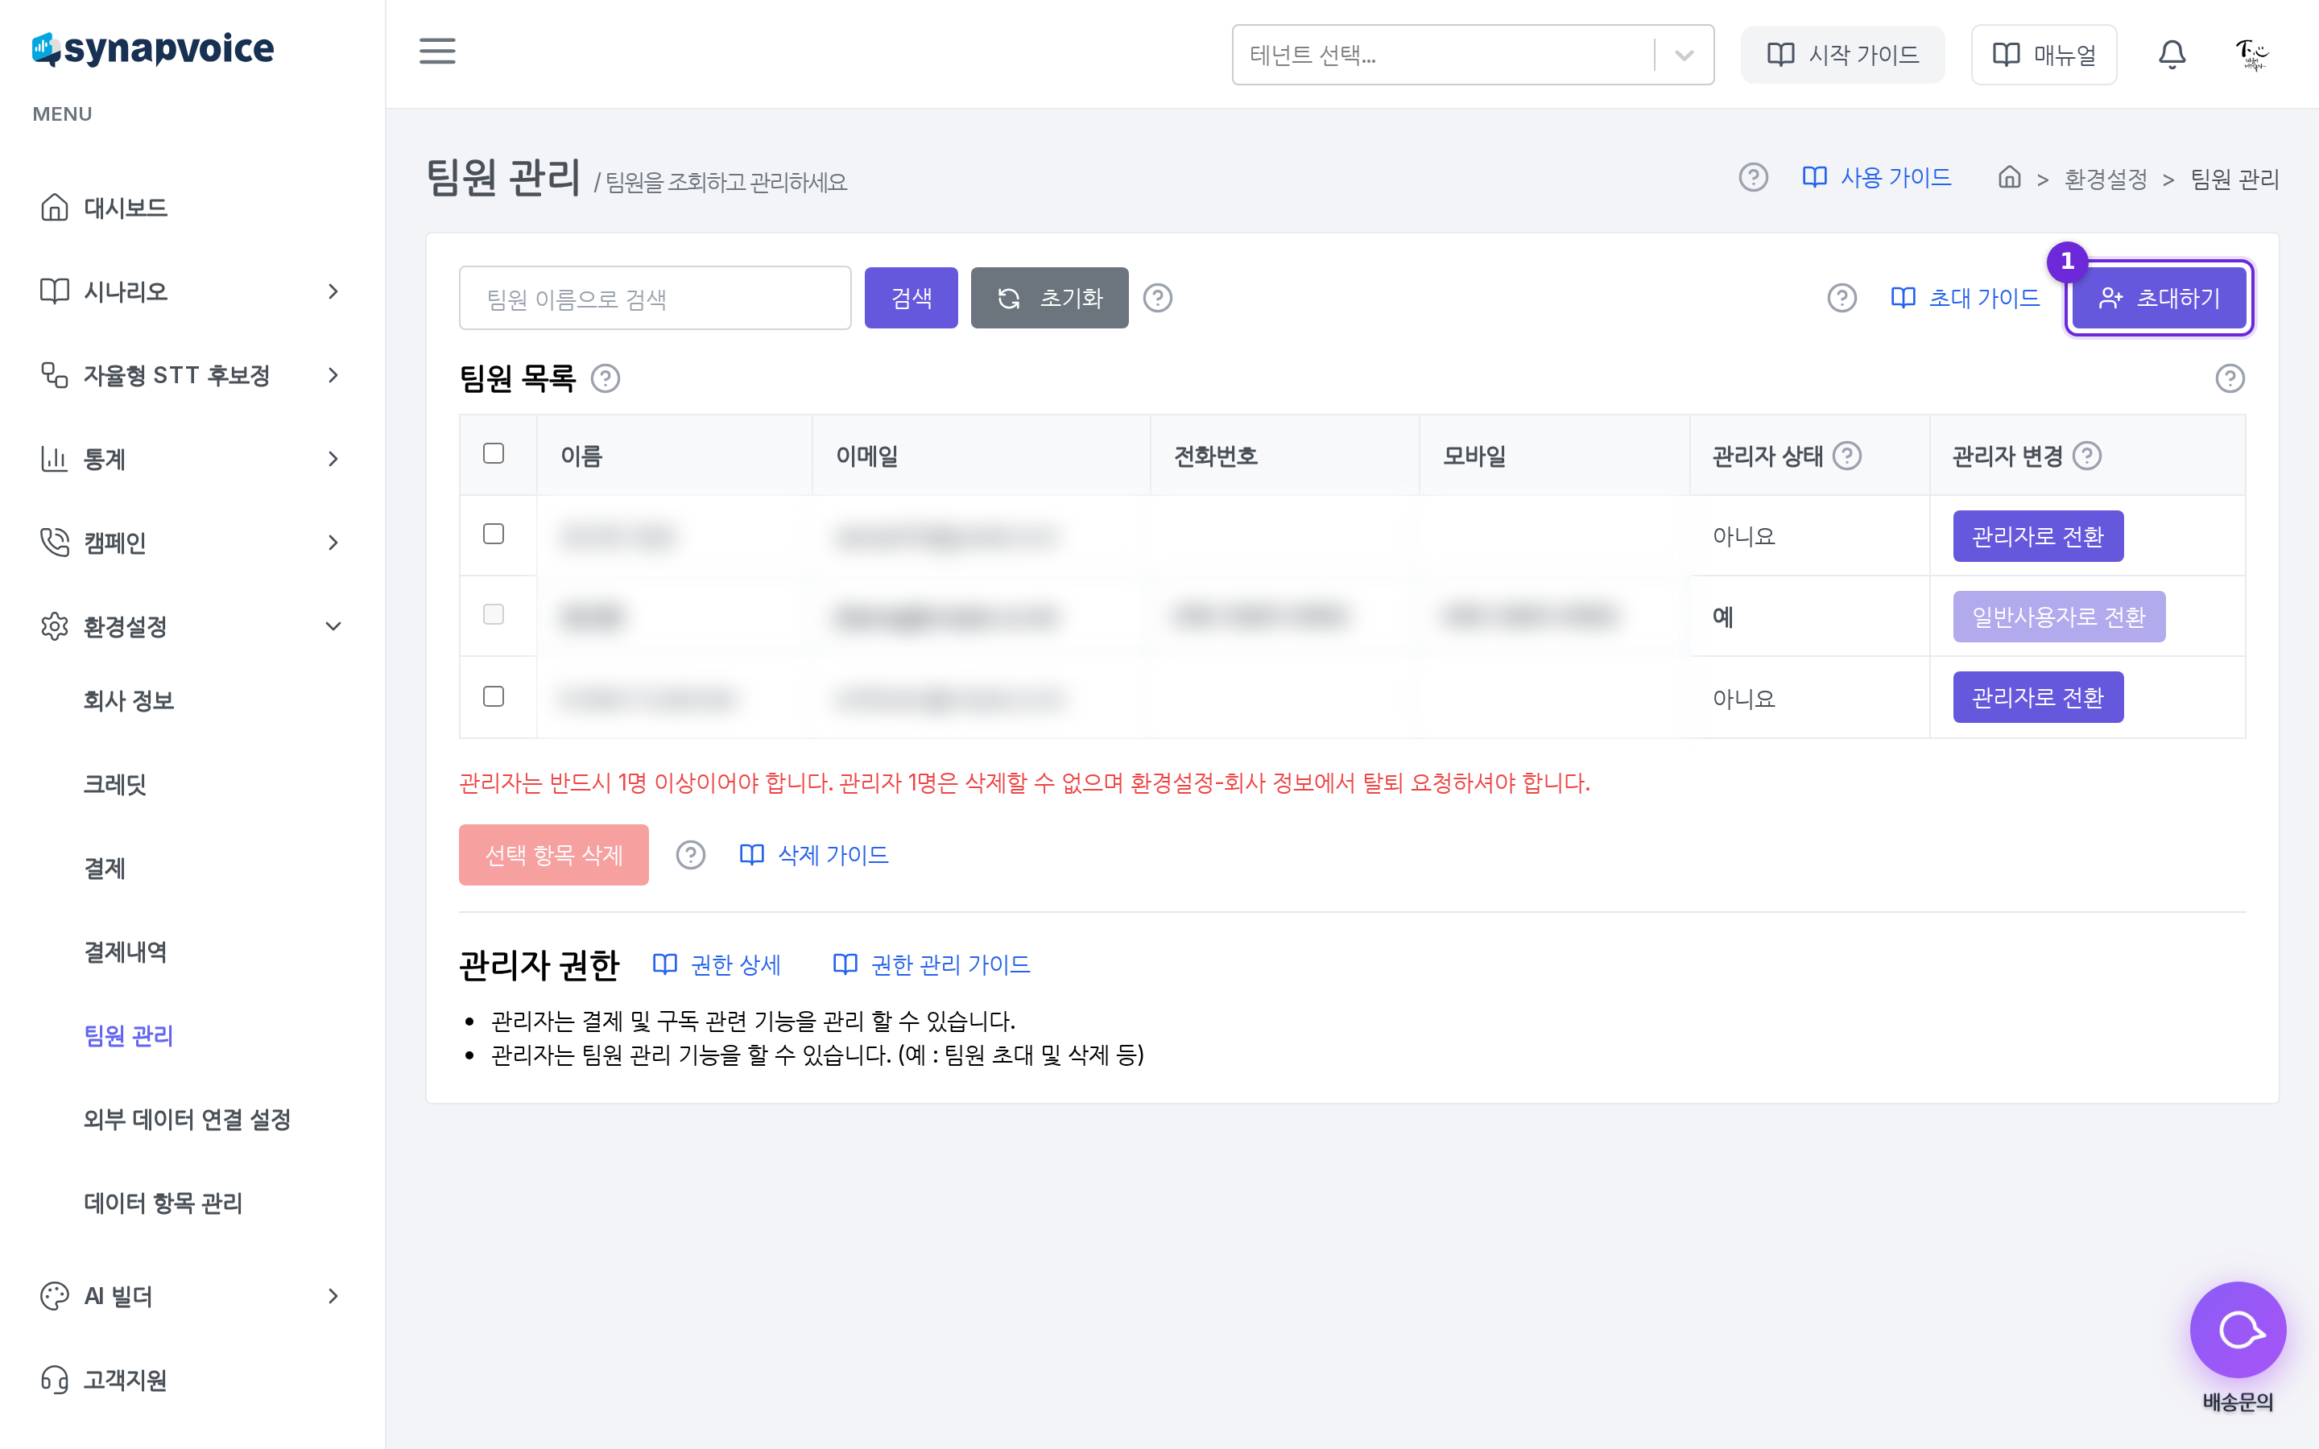Toggle the hamburger sidebar menu icon

click(437, 51)
